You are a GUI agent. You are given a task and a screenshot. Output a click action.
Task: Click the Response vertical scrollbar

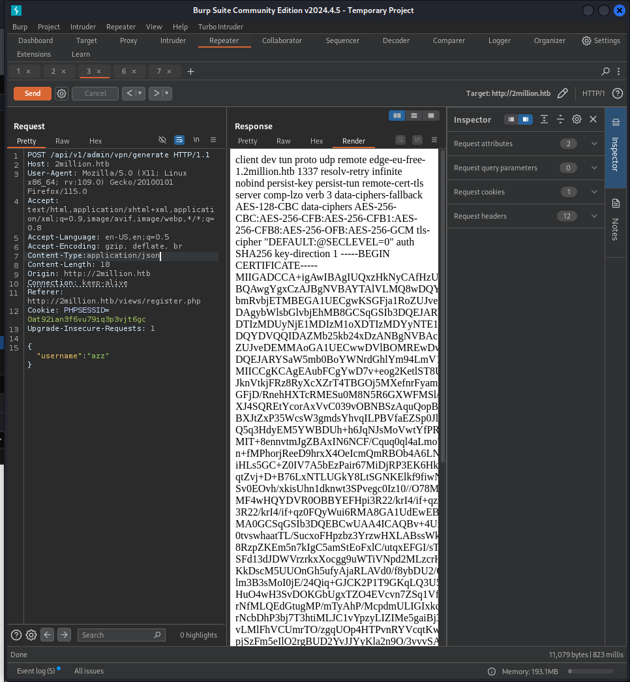click(x=443, y=307)
